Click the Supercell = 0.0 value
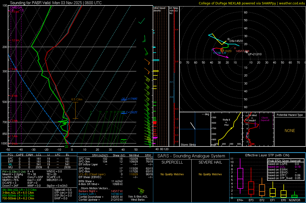The image size is (306, 203). 63,190
